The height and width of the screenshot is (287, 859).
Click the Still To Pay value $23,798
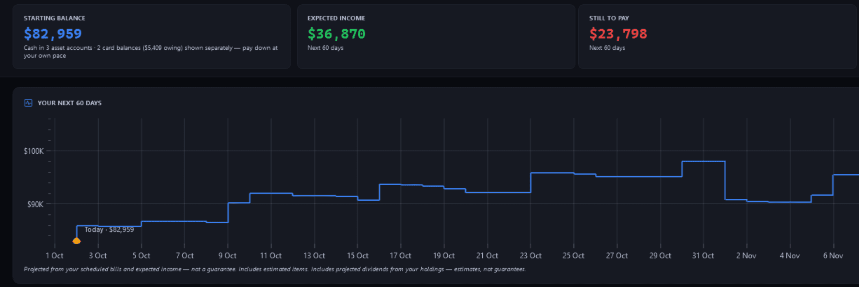click(x=618, y=33)
